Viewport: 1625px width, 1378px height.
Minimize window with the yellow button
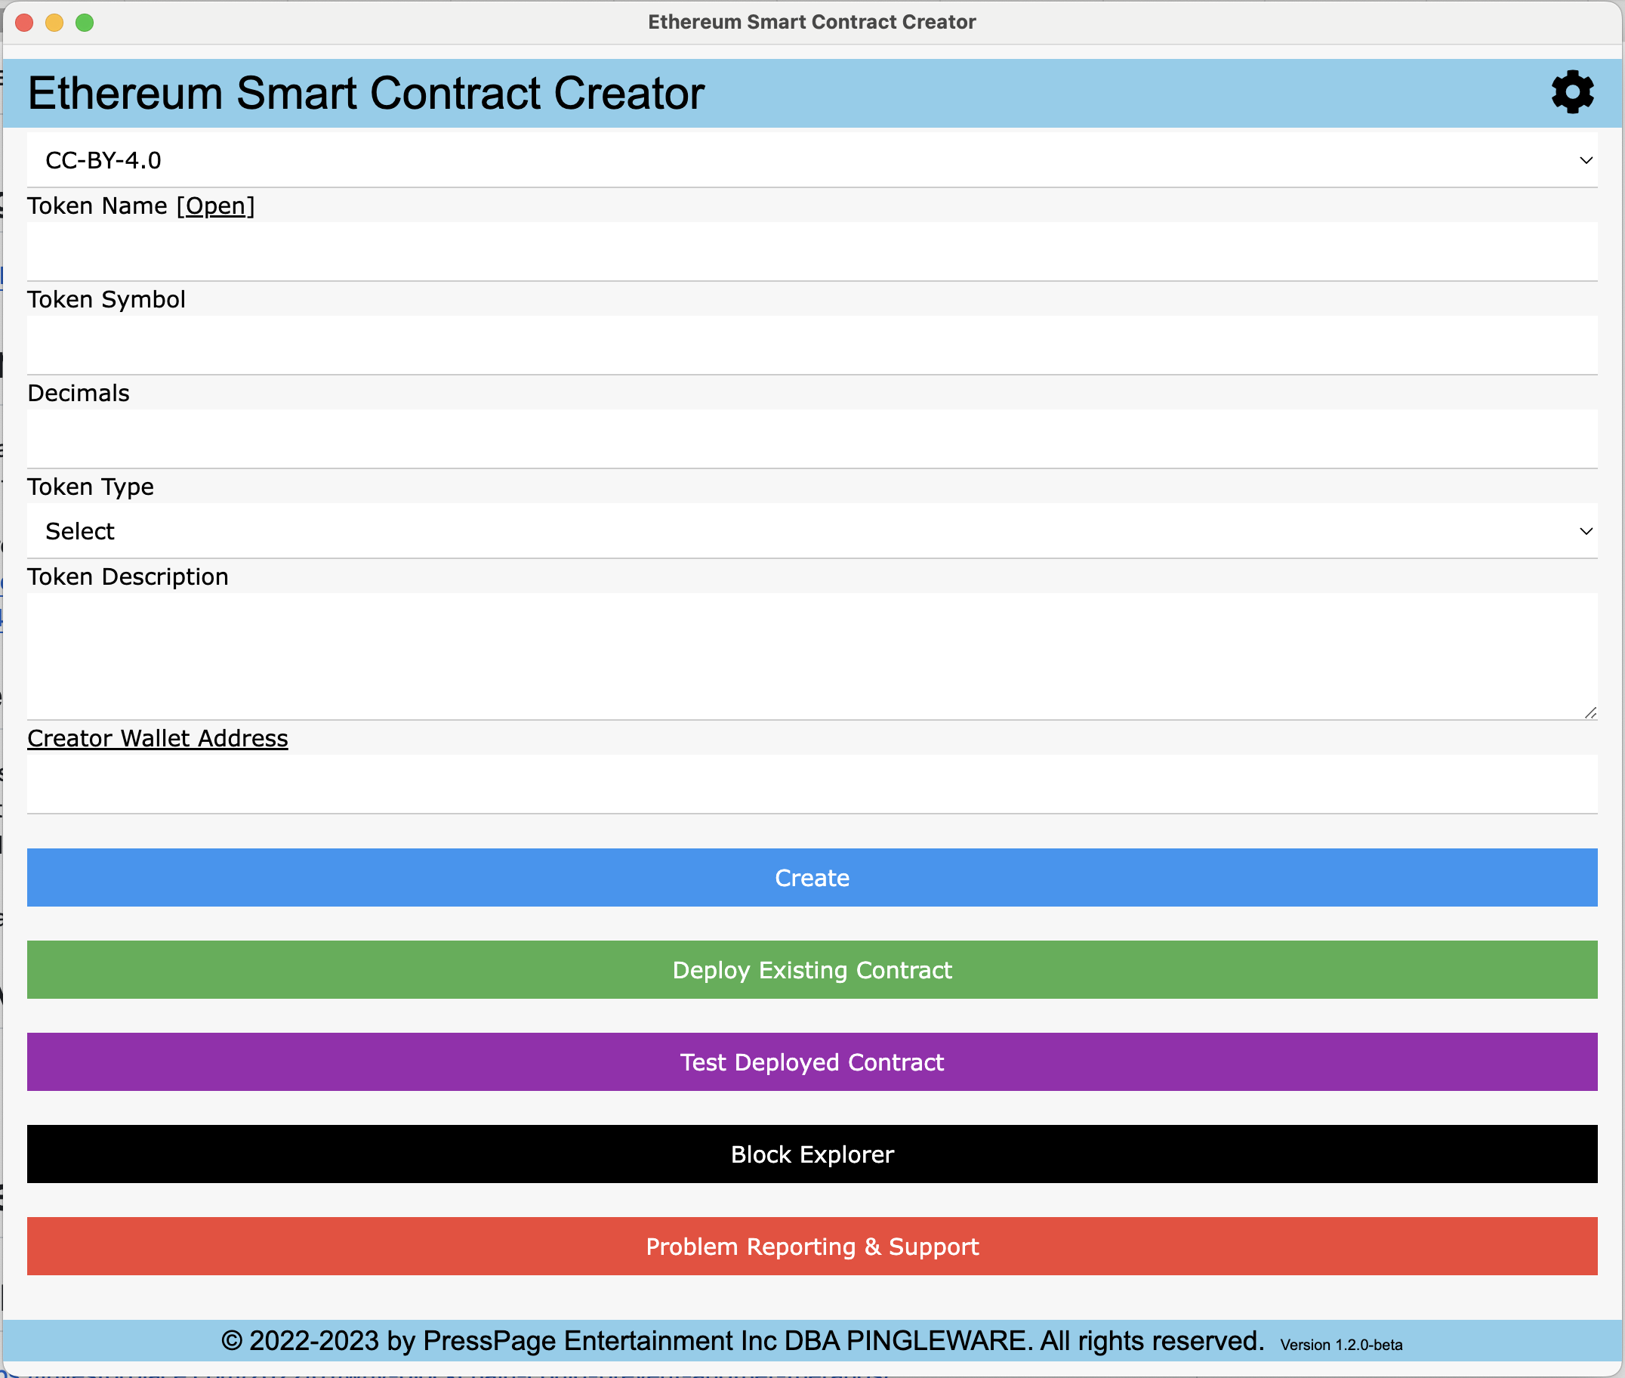click(54, 23)
